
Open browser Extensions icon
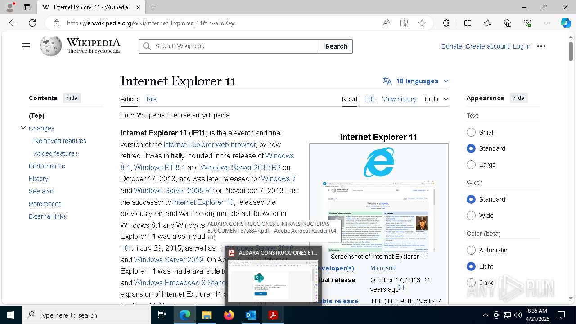tap(446, 23)
